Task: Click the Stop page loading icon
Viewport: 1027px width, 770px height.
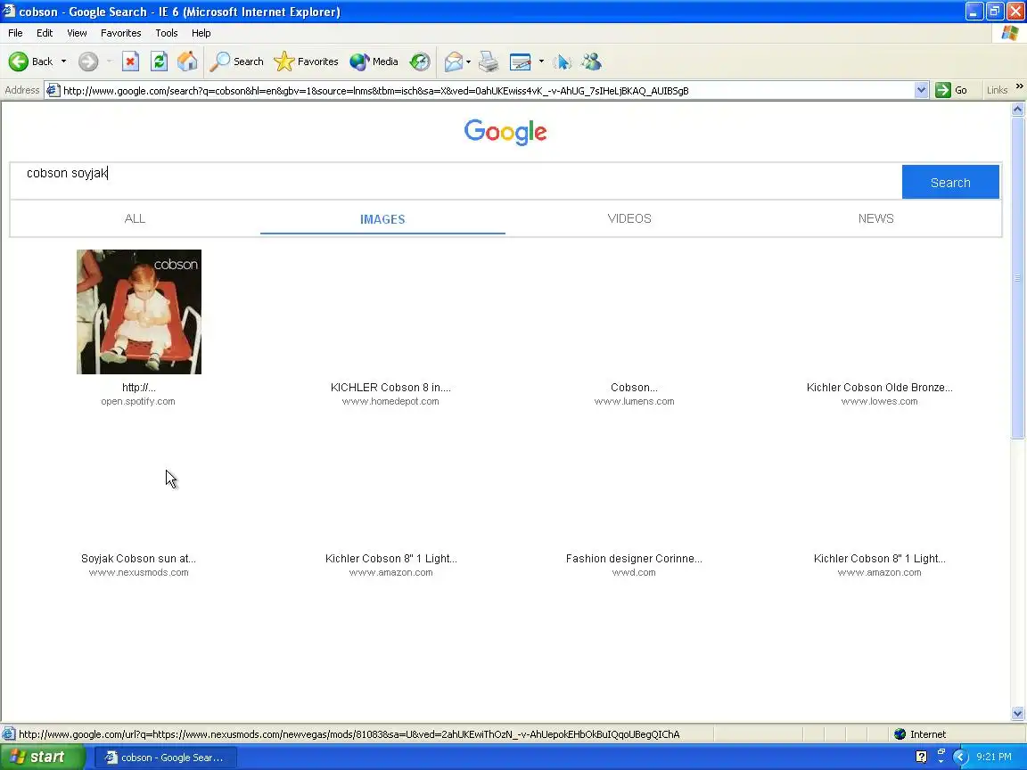Action: click(130, 61)
